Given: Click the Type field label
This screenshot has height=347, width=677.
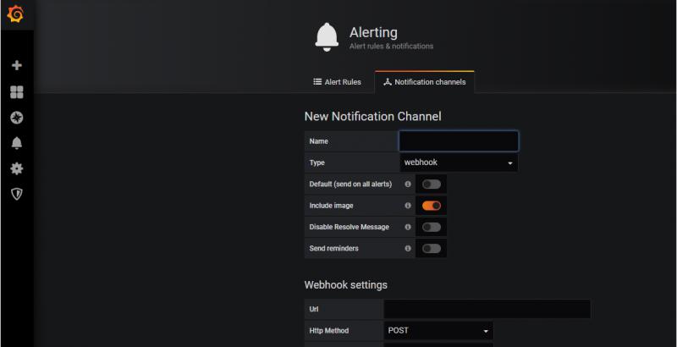Looking at the screenshot, I should 316,162.
